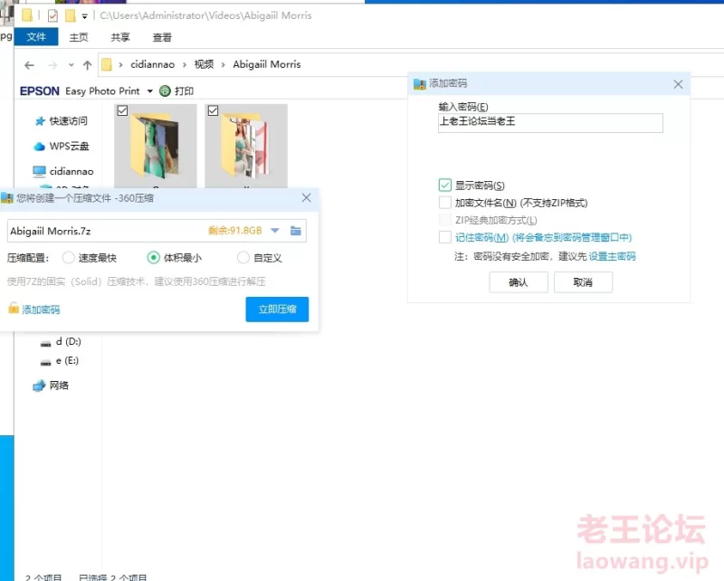Open the 文件 ribbon tab
724x581 pixels.
36,37
